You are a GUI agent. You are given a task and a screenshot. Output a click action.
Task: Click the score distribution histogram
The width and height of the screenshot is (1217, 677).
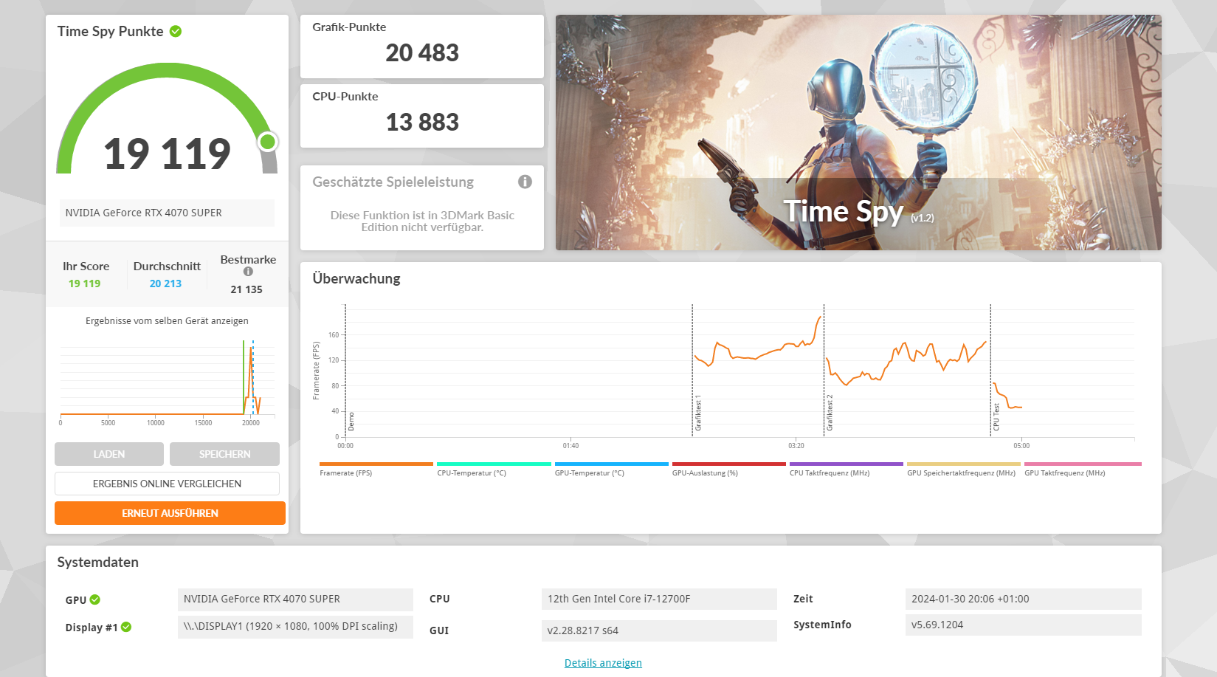coord(167,380)
